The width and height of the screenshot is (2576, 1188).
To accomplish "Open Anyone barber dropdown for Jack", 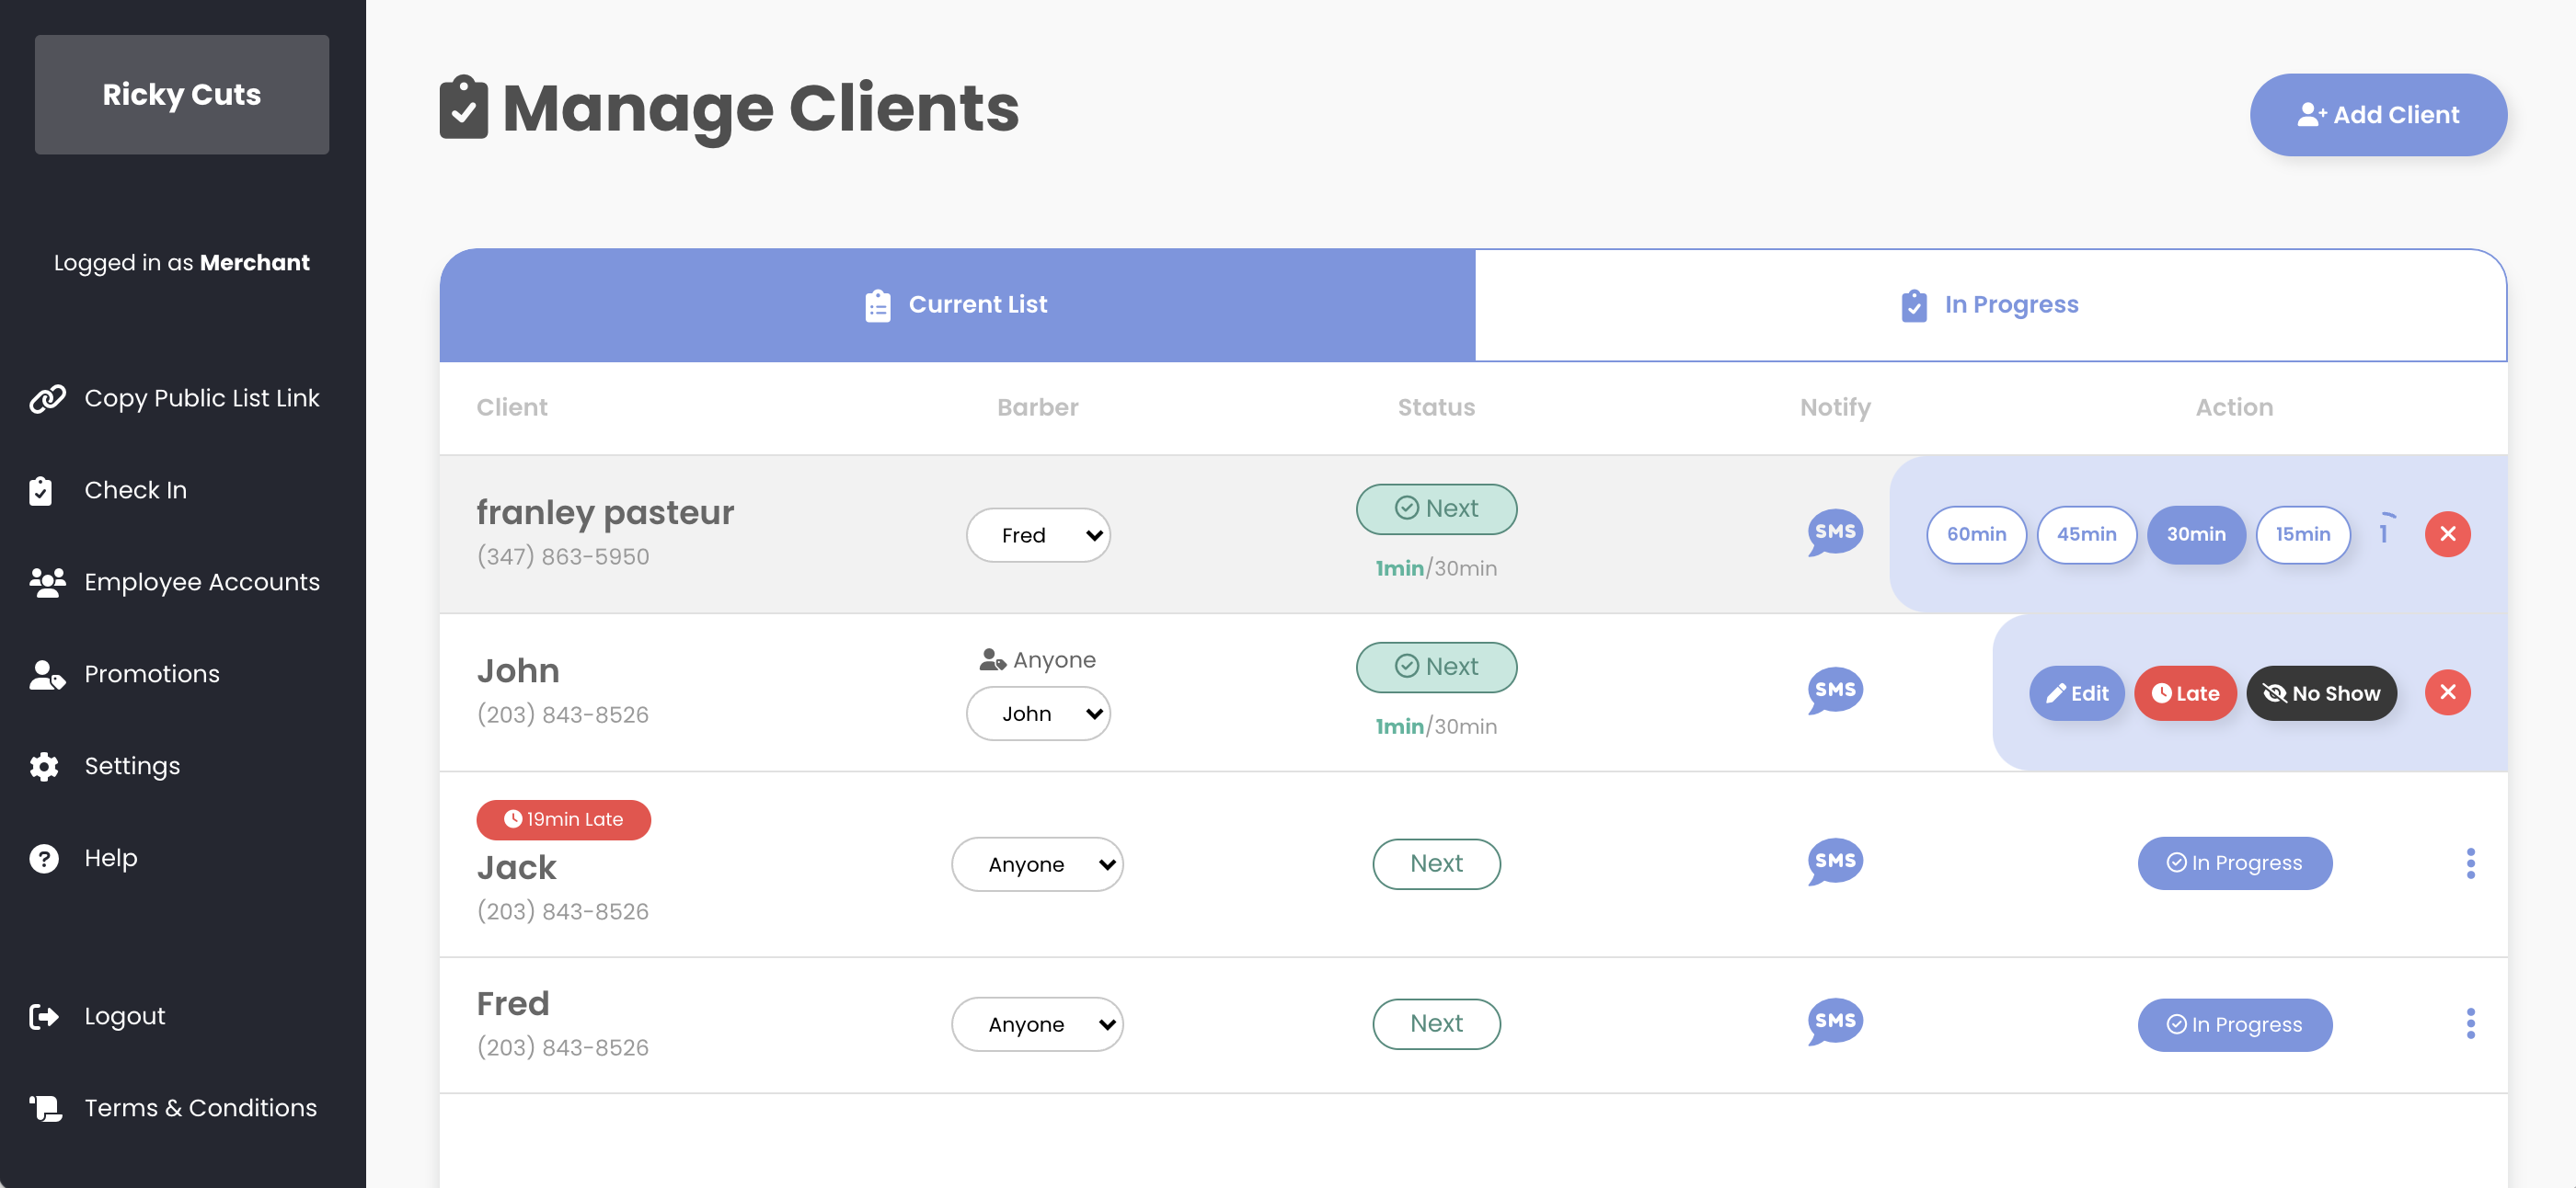I will pos(1037,864).
